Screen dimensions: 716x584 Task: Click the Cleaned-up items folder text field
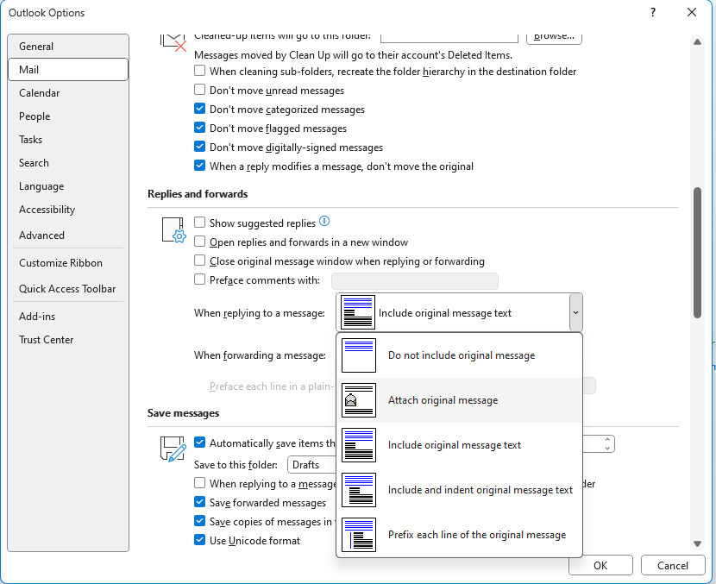point(449,37)
